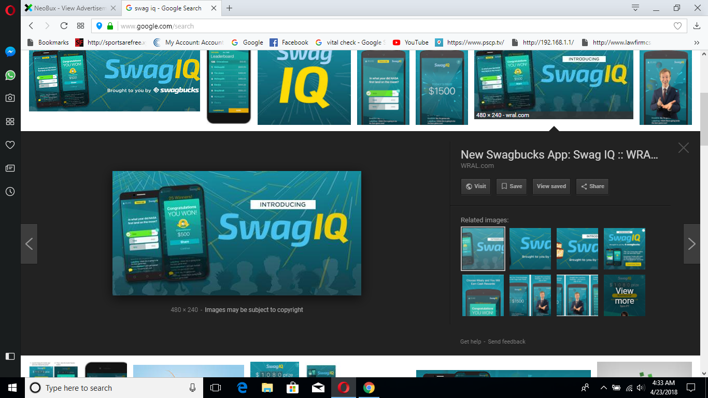Select the swag iq Google Search tab
This screenshot has height=398, width=708.
click(171, 8)
